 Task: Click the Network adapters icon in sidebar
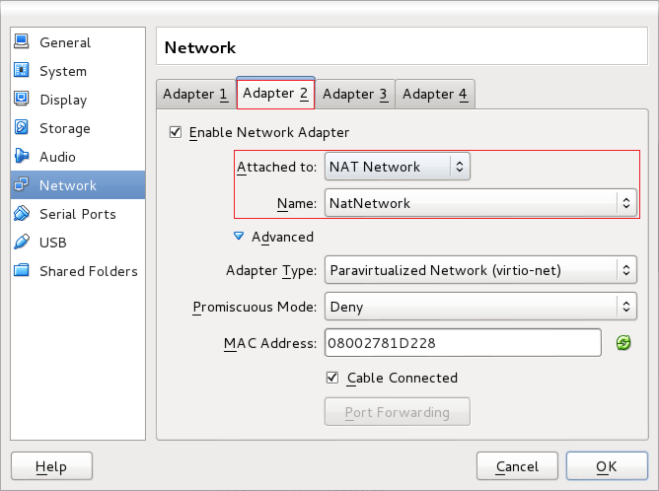21,184
